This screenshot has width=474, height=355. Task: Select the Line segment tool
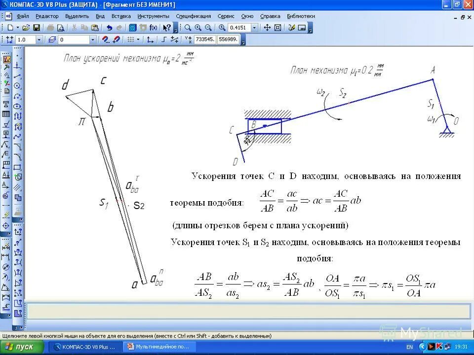point(18,76)
